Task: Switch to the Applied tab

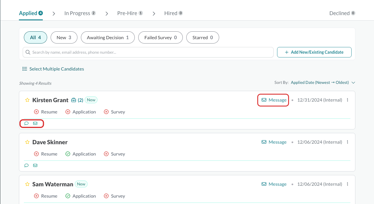Action: tap(31, 13)
